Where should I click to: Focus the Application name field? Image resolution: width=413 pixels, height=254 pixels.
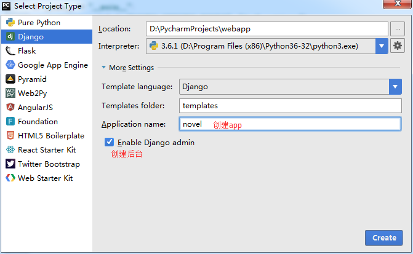tap(291, 124)
